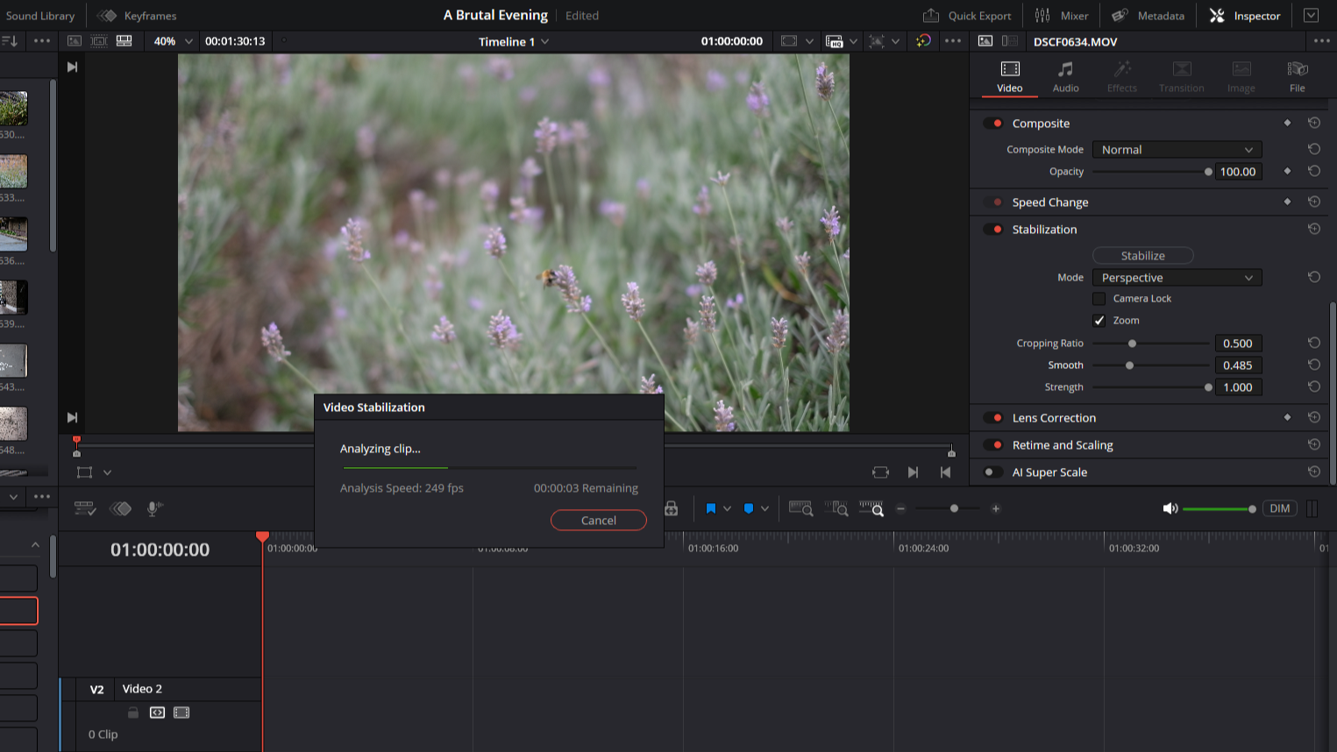Click the full extent zoom icon
Image resolution: width=1337 pixels, height=752 pixels.
point(800,508)
